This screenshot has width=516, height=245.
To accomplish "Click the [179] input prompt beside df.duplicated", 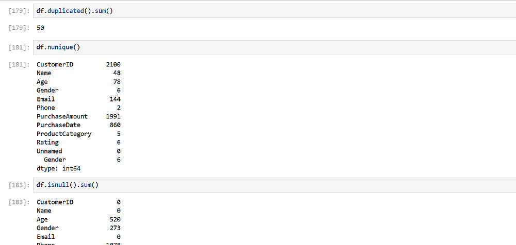I will tap(20, 11).
